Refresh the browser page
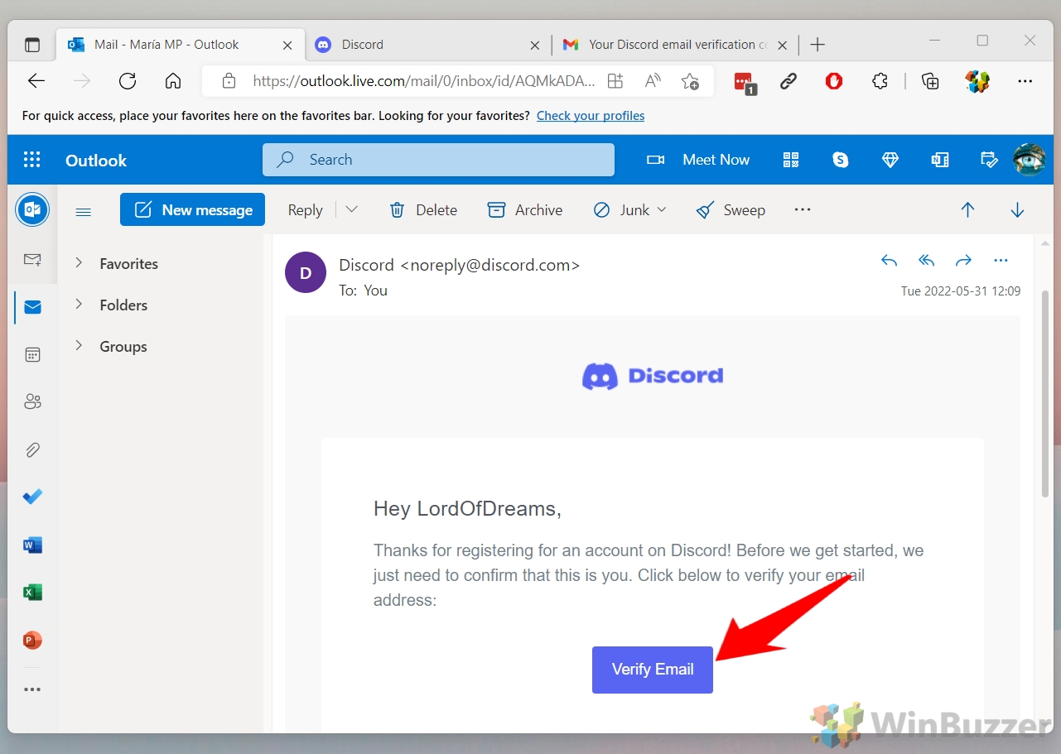The width and height of the screenshot is (1061, 754). pos(128,80)
